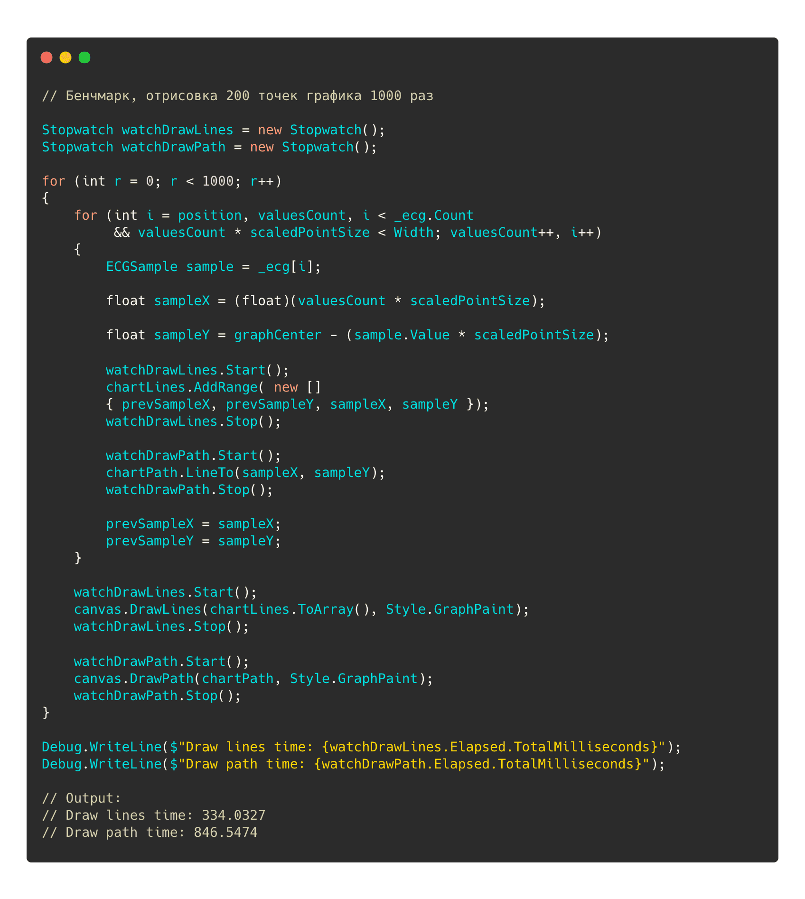Click the "Draw path time" string literal
Screen dimensions: 805x899
click(x=241, y=764)
